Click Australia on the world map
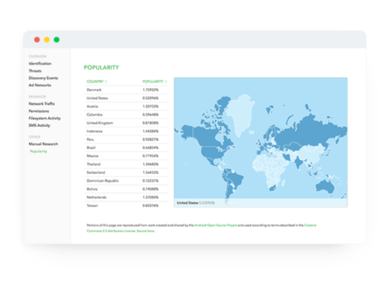Screen dimensions: 388x291 tap(325, 186)
